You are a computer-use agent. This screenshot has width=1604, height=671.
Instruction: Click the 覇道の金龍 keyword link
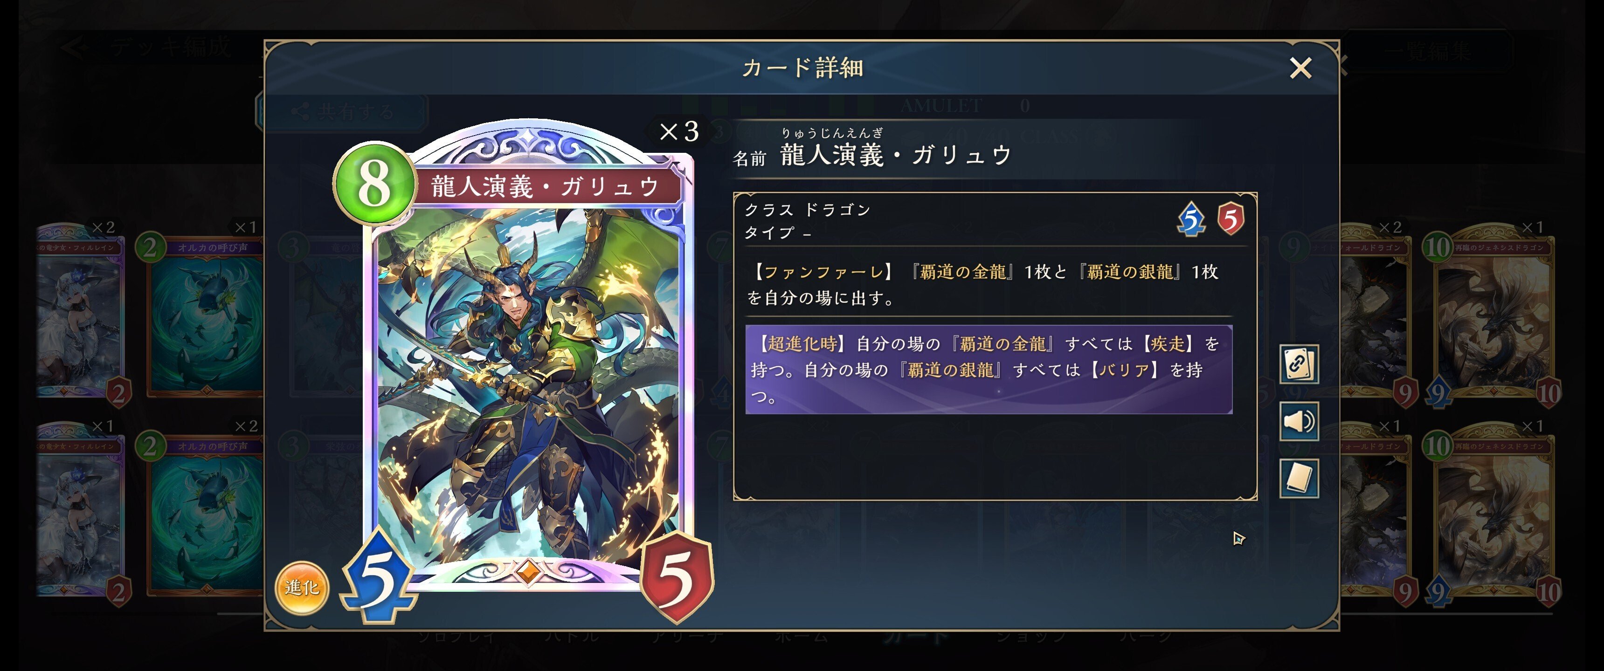pos(962,272)
